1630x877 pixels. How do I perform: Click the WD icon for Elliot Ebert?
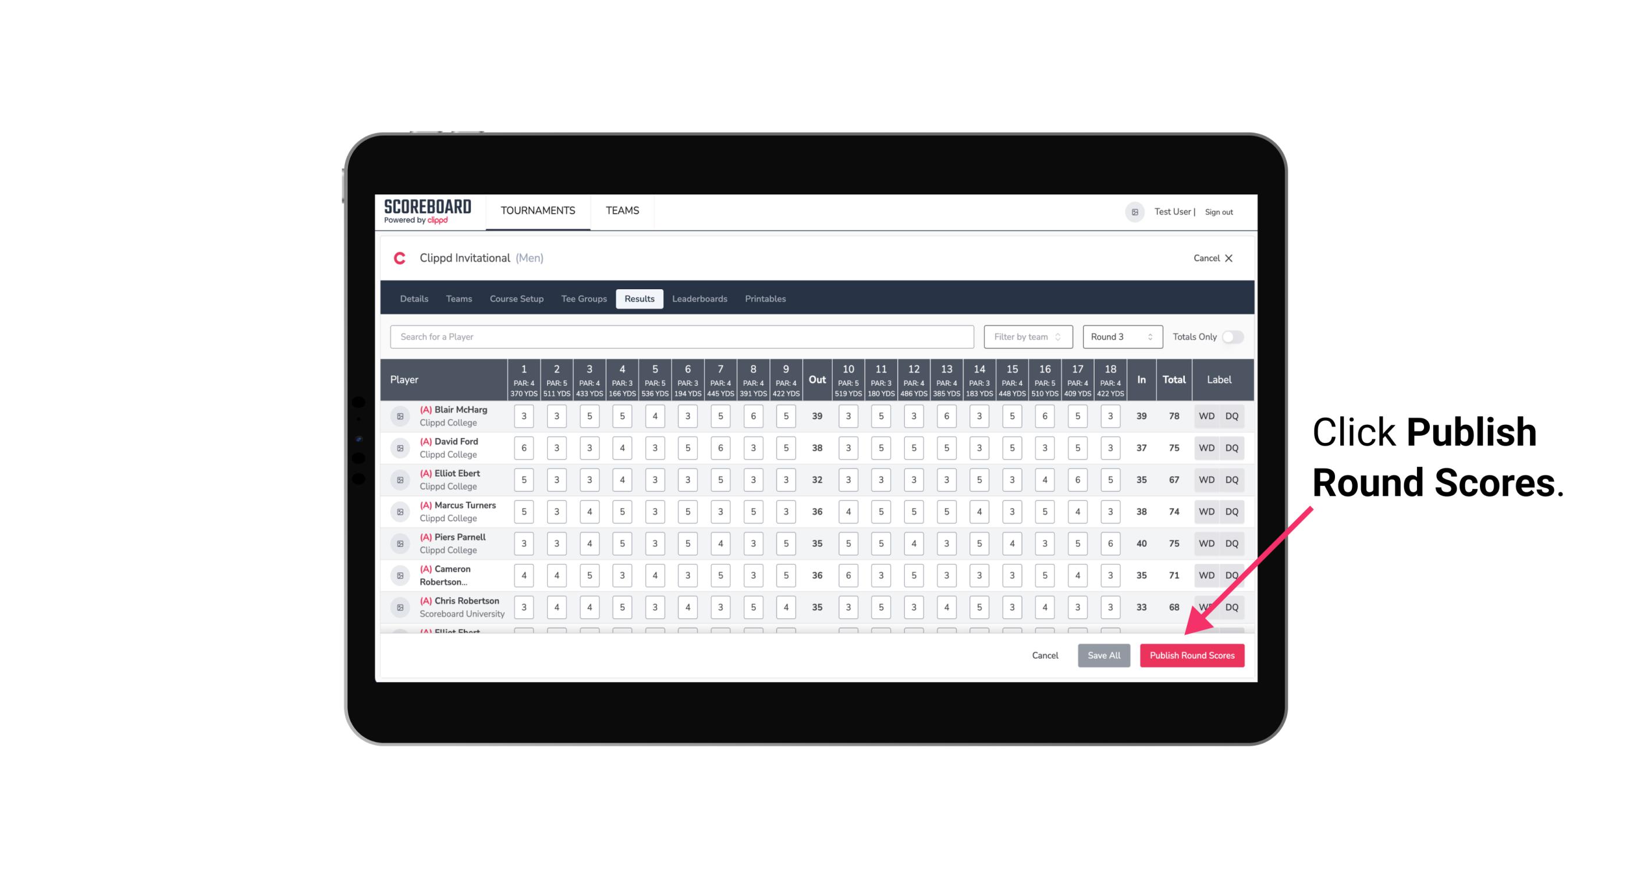1207,480
